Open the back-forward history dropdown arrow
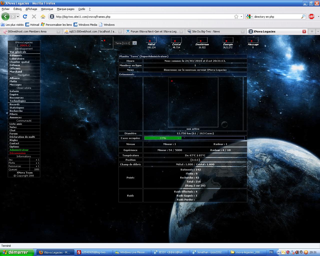 point(18,16)
